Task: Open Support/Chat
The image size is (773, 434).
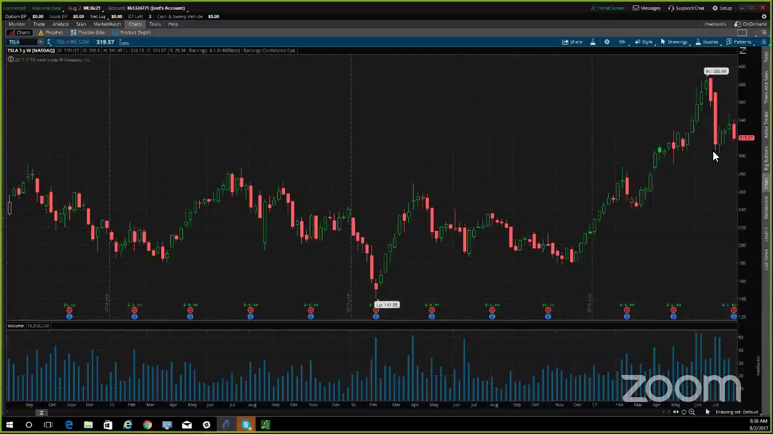Action: (686, 8)
